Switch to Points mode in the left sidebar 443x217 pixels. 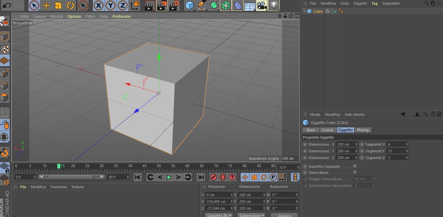coord(4,73)
